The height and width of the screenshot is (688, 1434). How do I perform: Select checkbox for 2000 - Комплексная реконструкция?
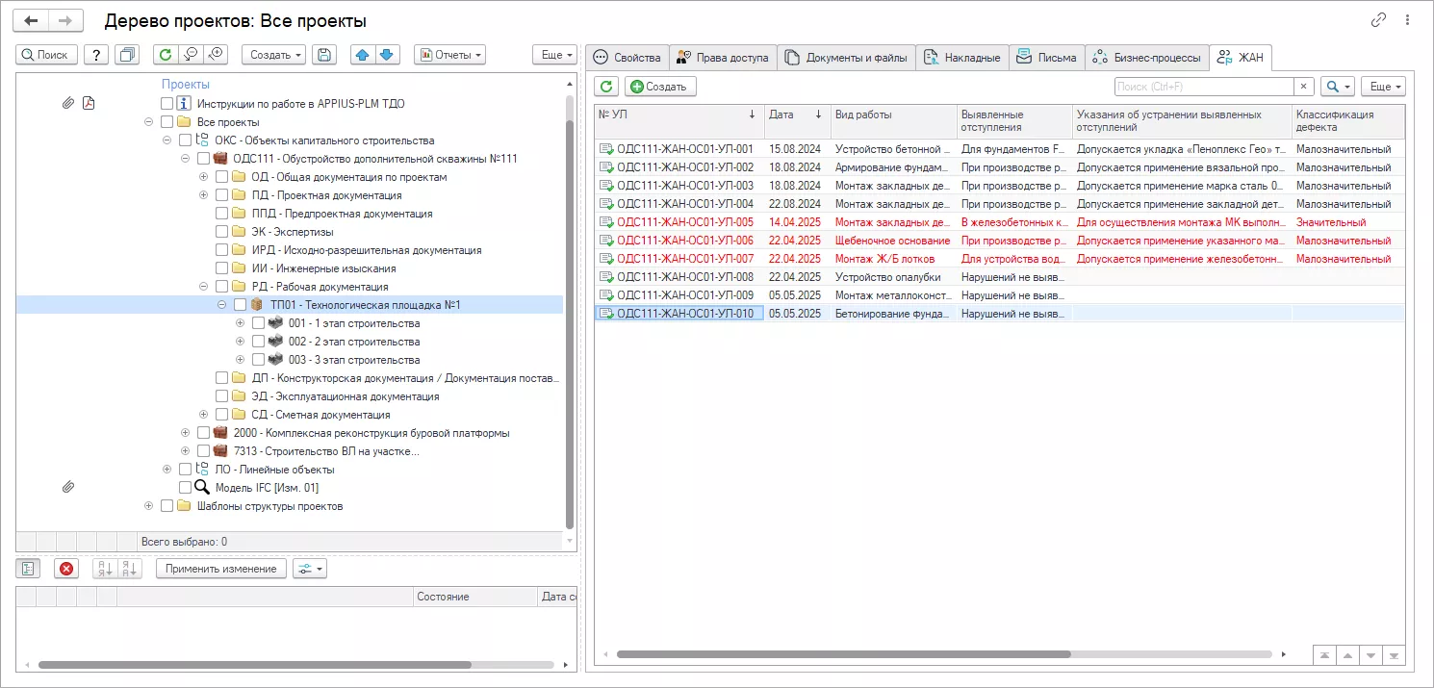click(204, 433)
